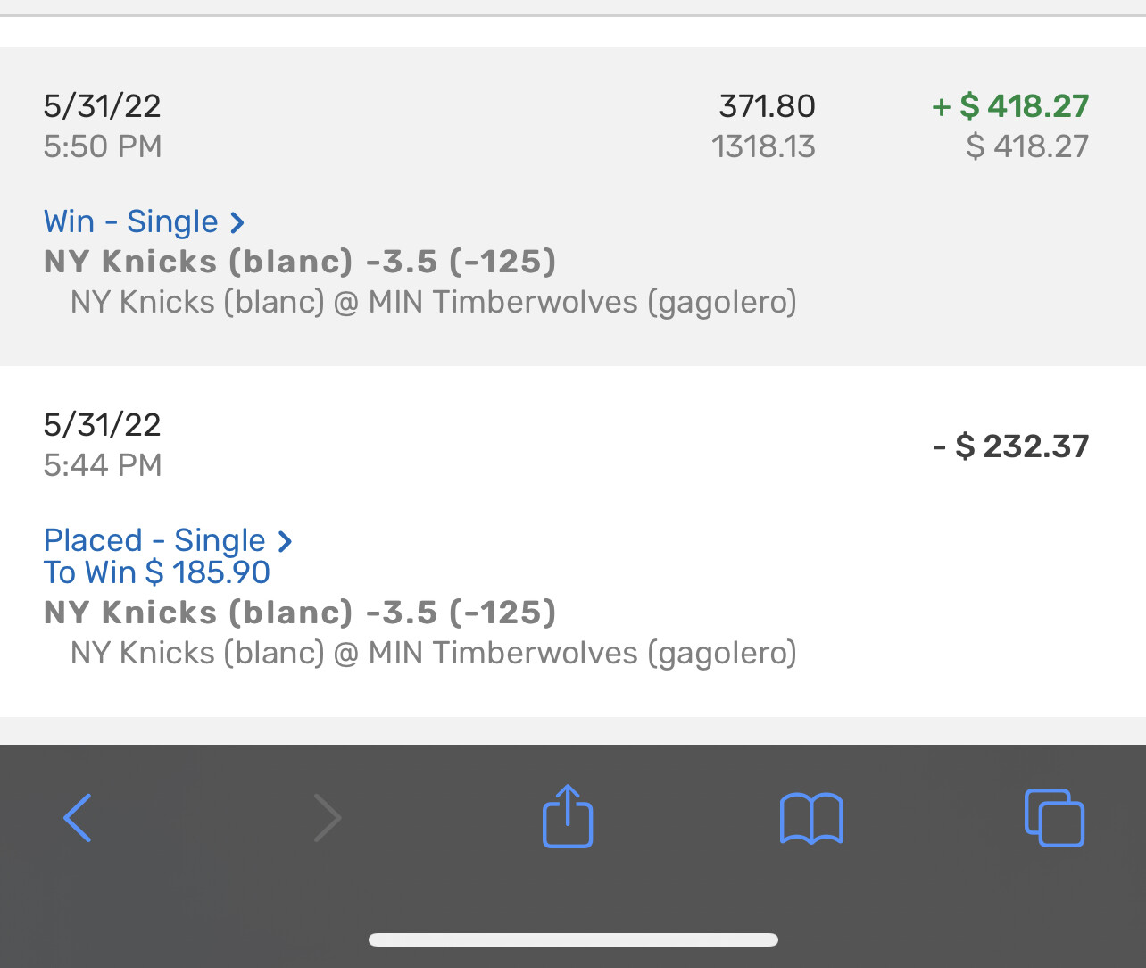This screenshot has height=968, width=1146.
Task: Tap the bold Knicks -3.5 line in placed entry
Action: tap(300, 613)
